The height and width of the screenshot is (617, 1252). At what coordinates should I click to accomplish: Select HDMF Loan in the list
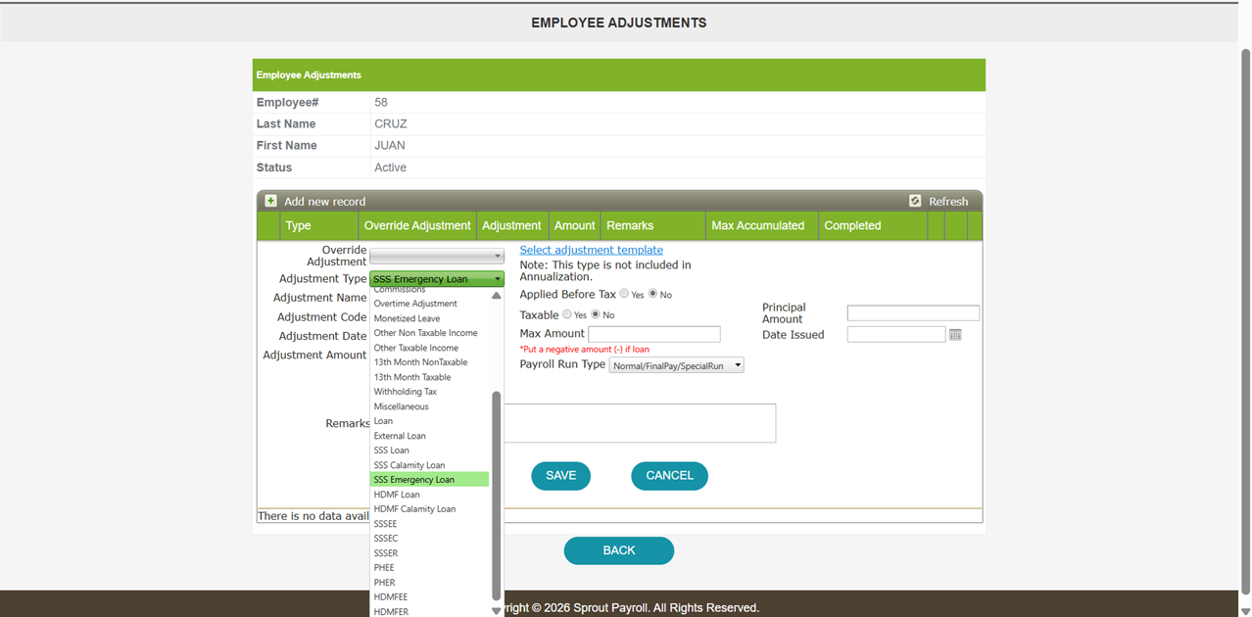[x=429, y=495]
